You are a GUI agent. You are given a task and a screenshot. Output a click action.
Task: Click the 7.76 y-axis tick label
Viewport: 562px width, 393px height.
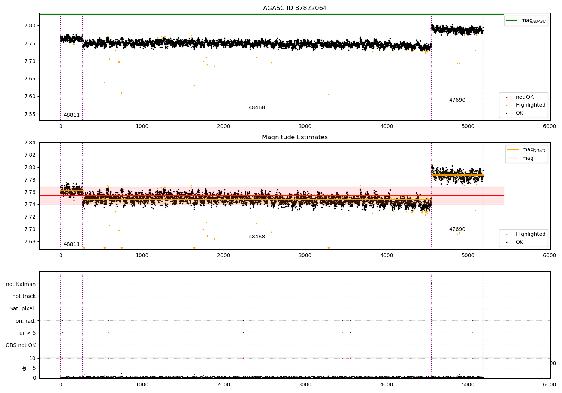click(30, 192)
